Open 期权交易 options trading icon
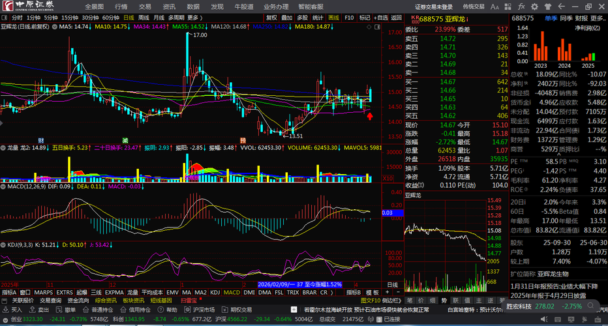 [x=225, y=310]
